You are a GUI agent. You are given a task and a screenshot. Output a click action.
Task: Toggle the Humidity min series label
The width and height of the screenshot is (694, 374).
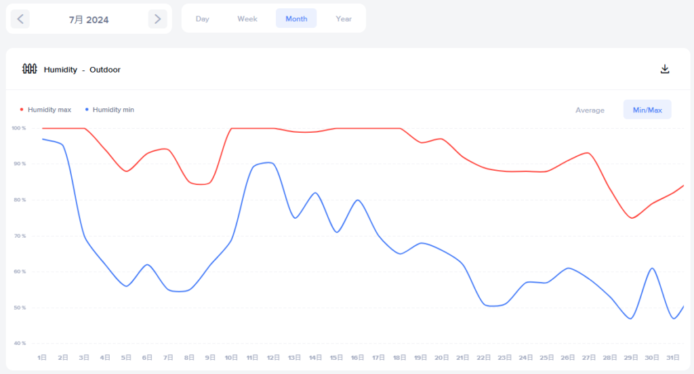(113, 110)
